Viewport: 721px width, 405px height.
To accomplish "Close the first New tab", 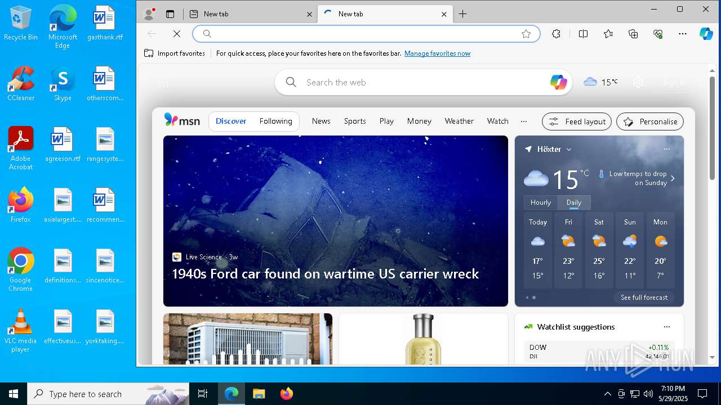I will (309, 14).
